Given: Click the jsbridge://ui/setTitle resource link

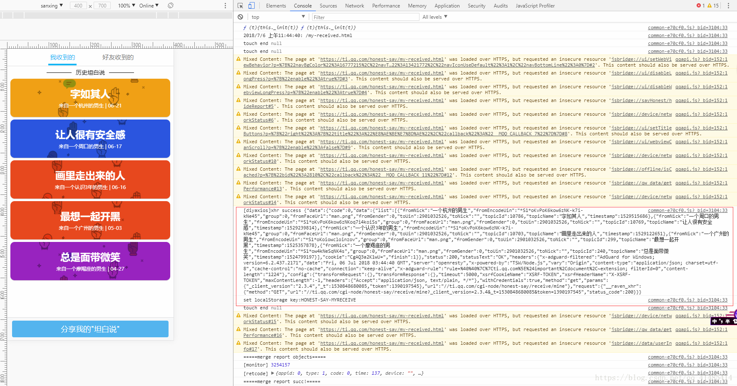Looking at the screenshot, I should [641, 128].
